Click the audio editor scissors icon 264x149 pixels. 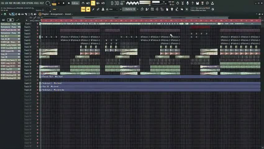(182, 3)
